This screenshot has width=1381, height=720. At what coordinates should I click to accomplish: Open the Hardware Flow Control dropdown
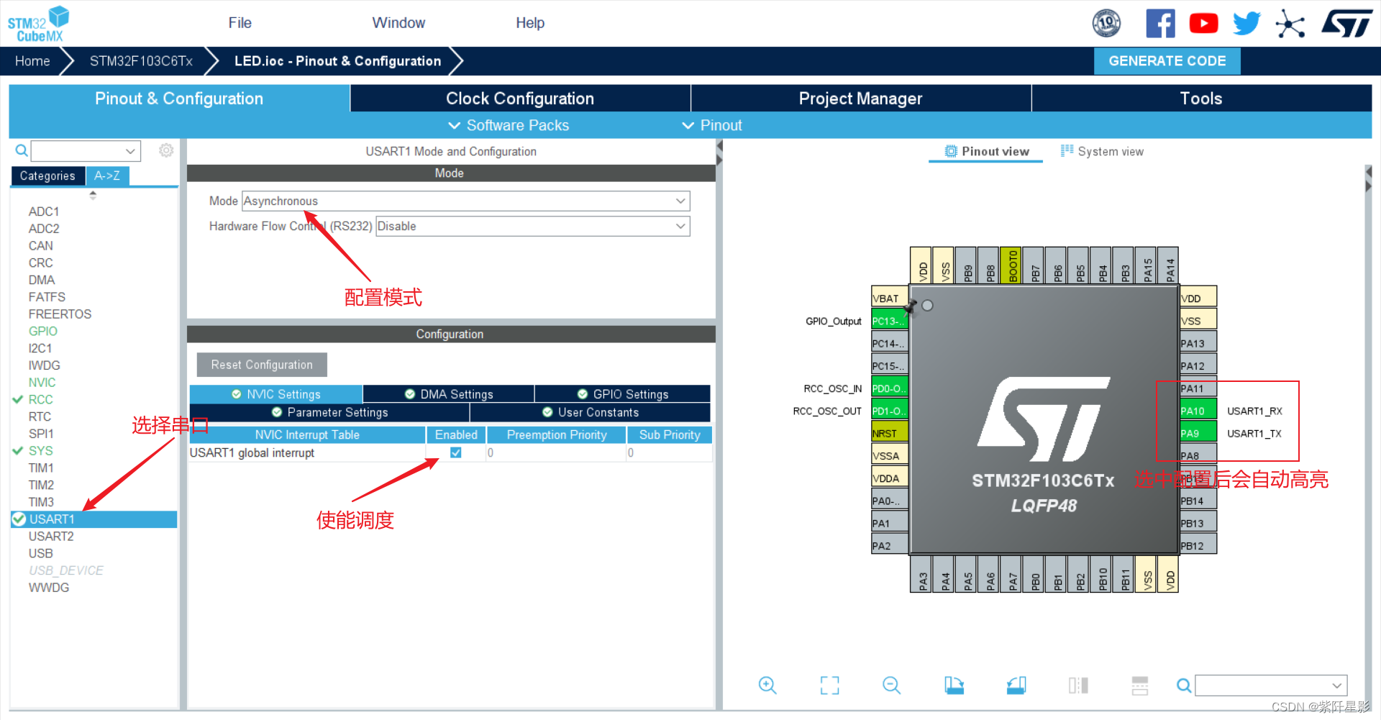(x=533, y=226)
